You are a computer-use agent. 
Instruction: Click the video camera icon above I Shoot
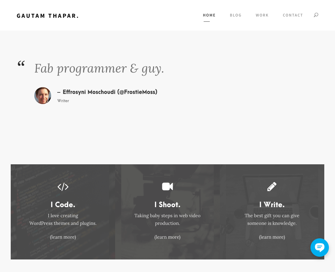coord(167,187)
